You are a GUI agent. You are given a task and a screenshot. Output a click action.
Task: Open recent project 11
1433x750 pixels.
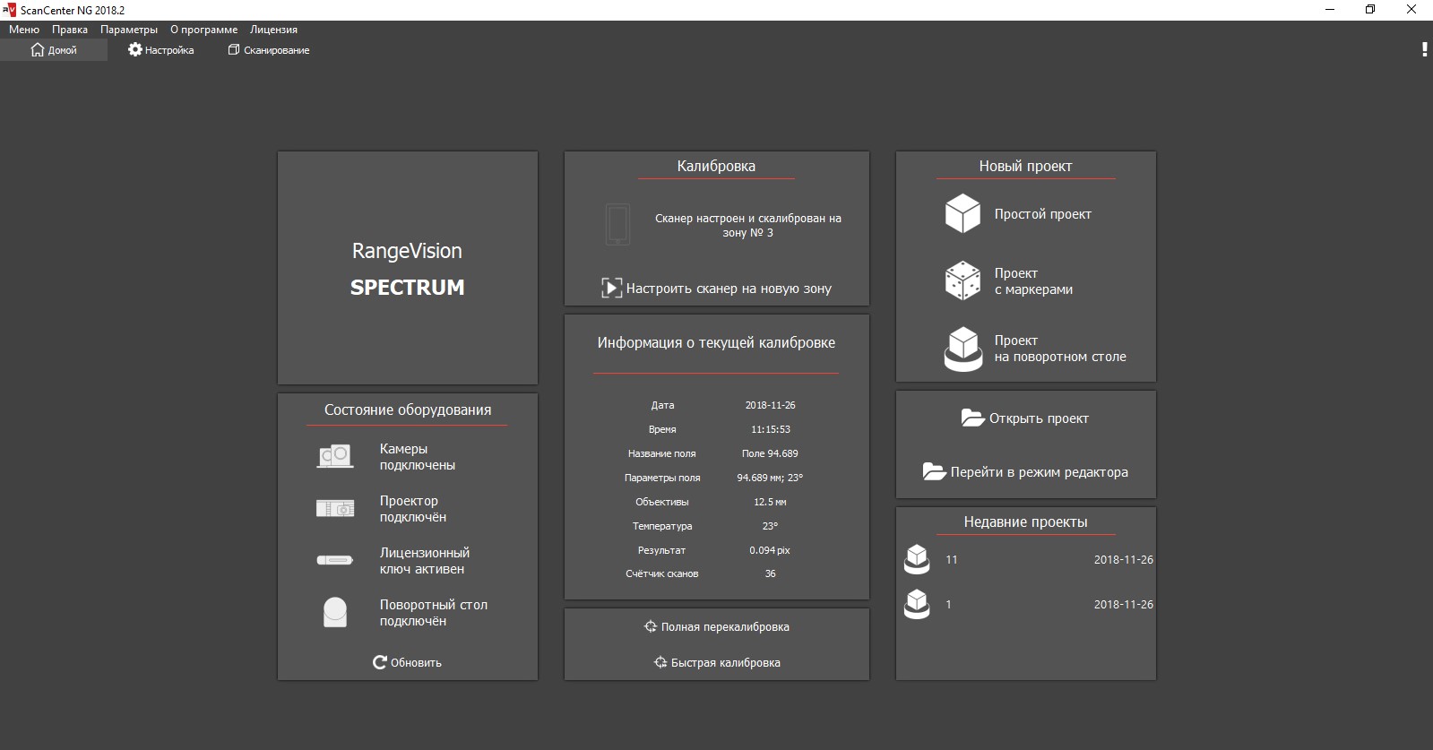[x=1028, y=559]
